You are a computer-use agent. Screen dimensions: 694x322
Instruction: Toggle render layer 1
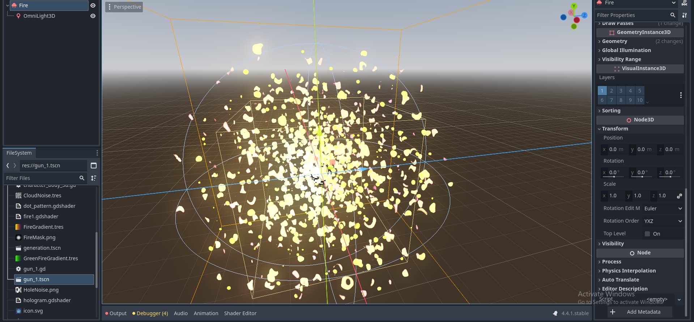click(602, 91)
